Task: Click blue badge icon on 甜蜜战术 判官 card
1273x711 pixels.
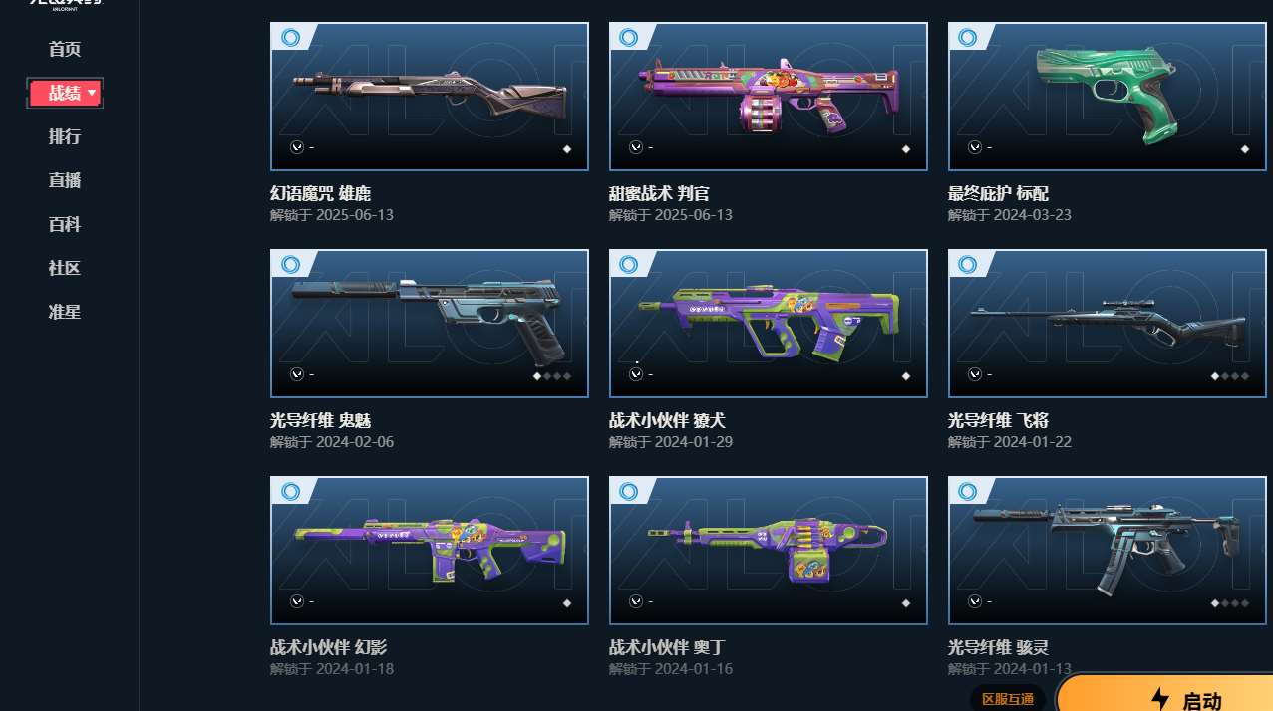Action: [x=629, y=38]
